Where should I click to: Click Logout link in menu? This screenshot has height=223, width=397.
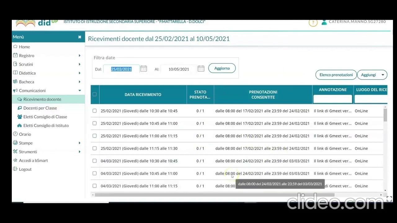click(x=25, y=169)
